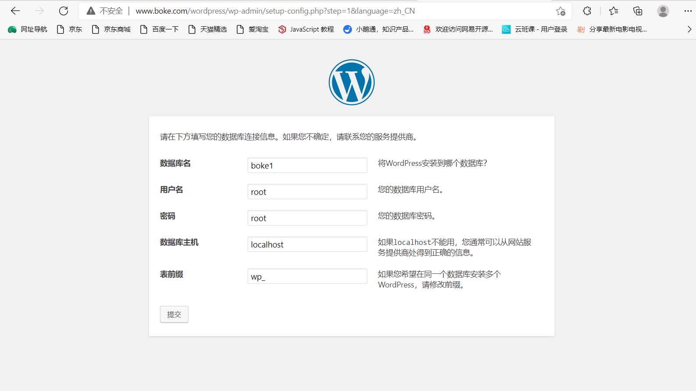Go back to the previous page
Viewport: 696px width, 391px height.
click(x=15, y=11)
